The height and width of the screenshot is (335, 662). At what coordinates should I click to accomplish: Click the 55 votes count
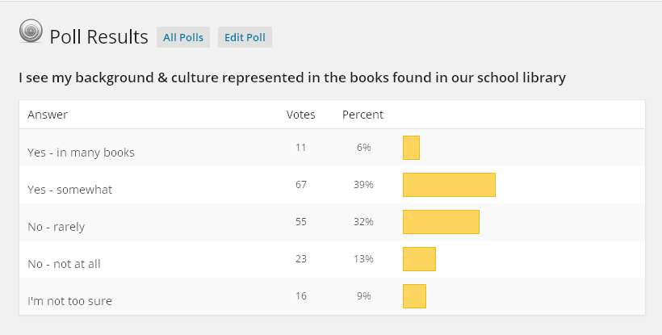coord(301,222)
